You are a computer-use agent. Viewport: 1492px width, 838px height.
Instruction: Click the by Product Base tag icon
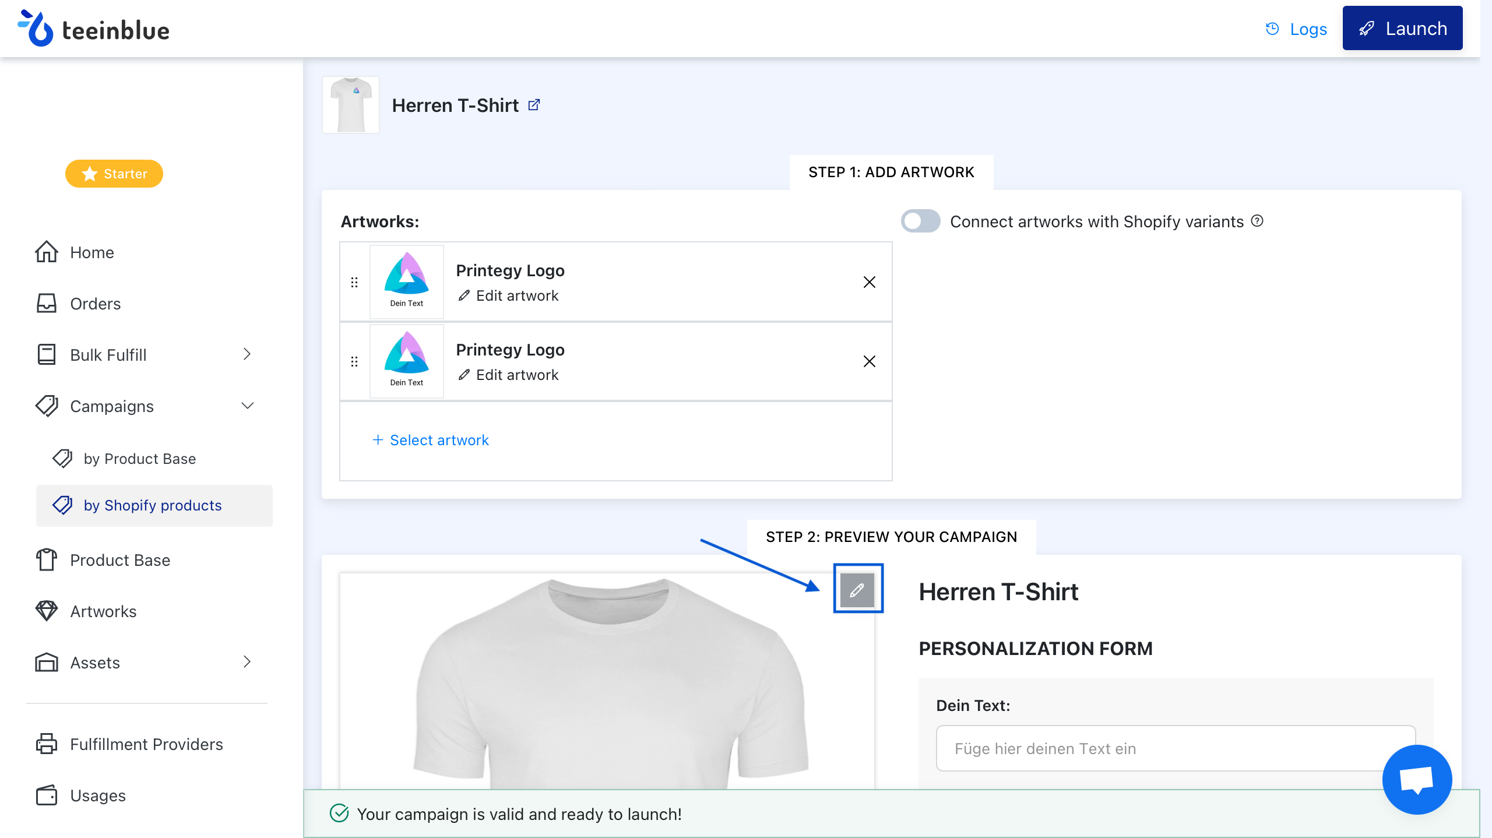click(x=62, y=459)
